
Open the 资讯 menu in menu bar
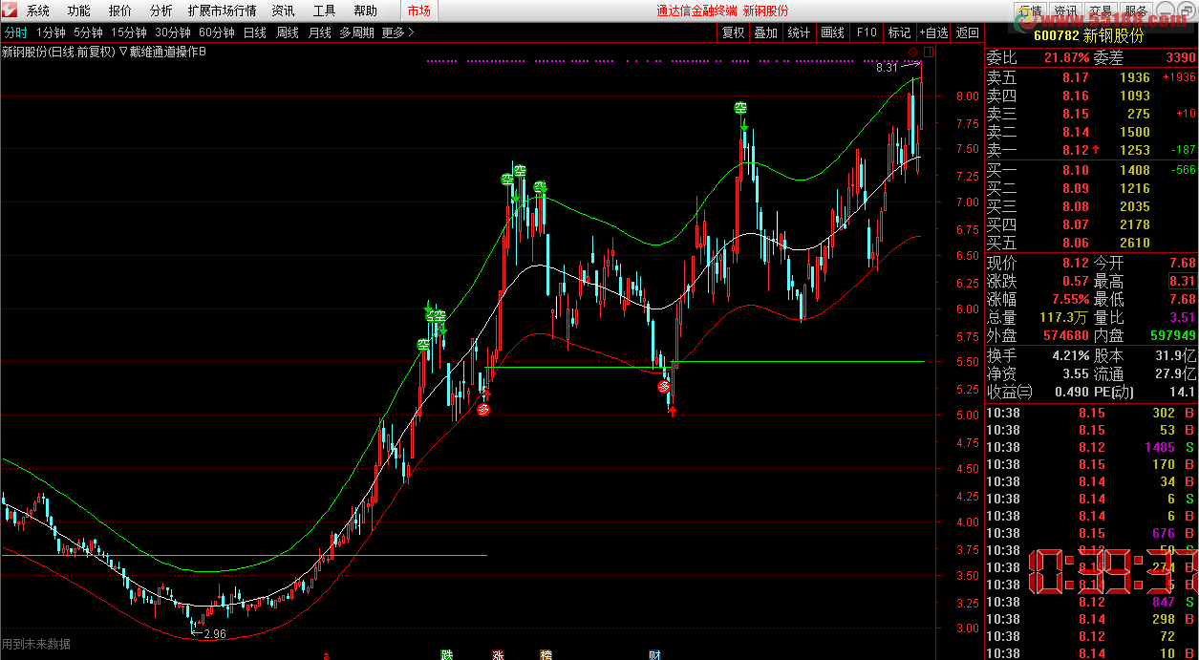[283, 11]
